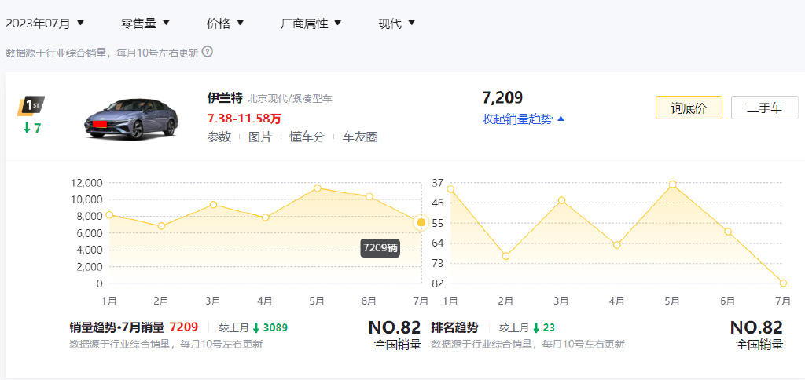Select the 5月 peak point on ranking chart
This screenshot has height=380, width=805.
672,184
